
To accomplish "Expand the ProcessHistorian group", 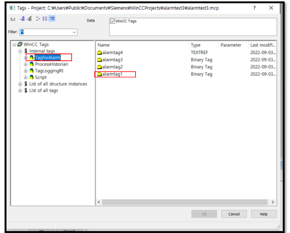I will pyautogui.click(x=25, y=64).
